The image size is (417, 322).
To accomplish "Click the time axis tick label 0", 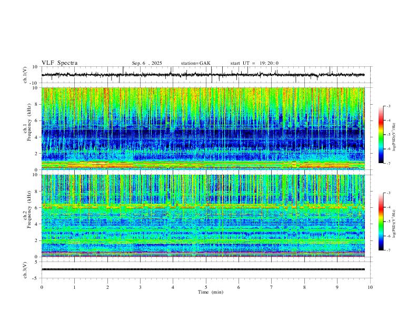I will (x=42, y=287).
